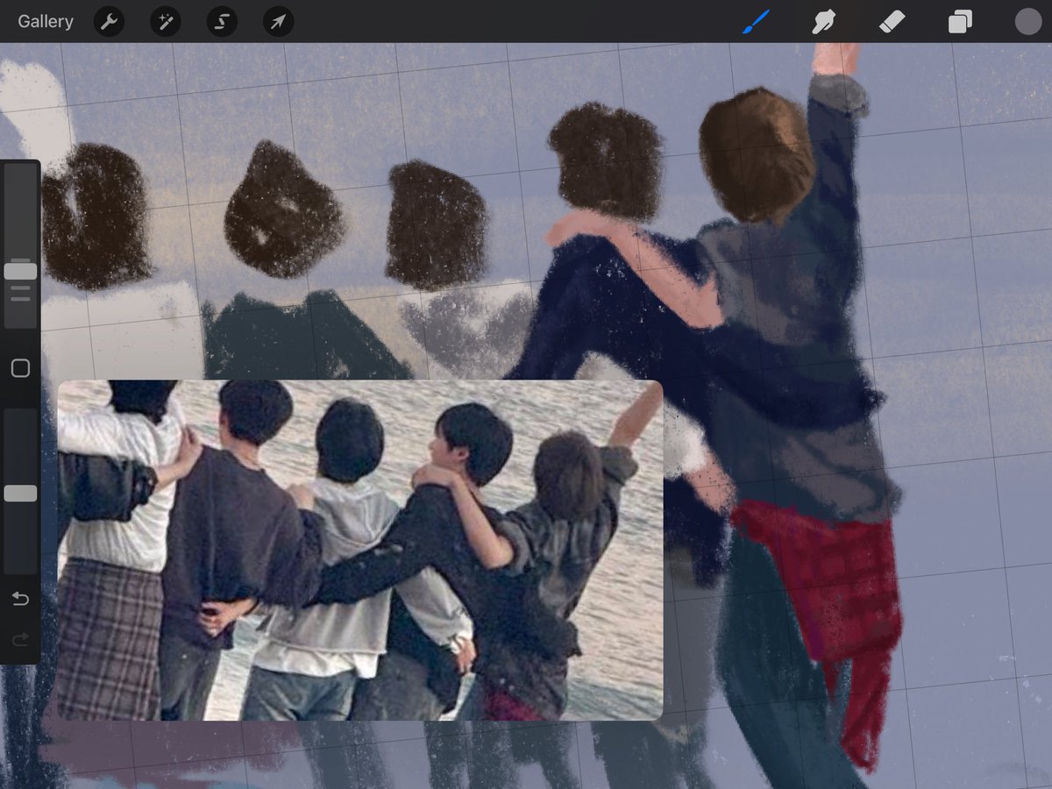Undo the last stroke
Screen dimensions: 1052x789
pyautogui.click(x=20, y=600)
